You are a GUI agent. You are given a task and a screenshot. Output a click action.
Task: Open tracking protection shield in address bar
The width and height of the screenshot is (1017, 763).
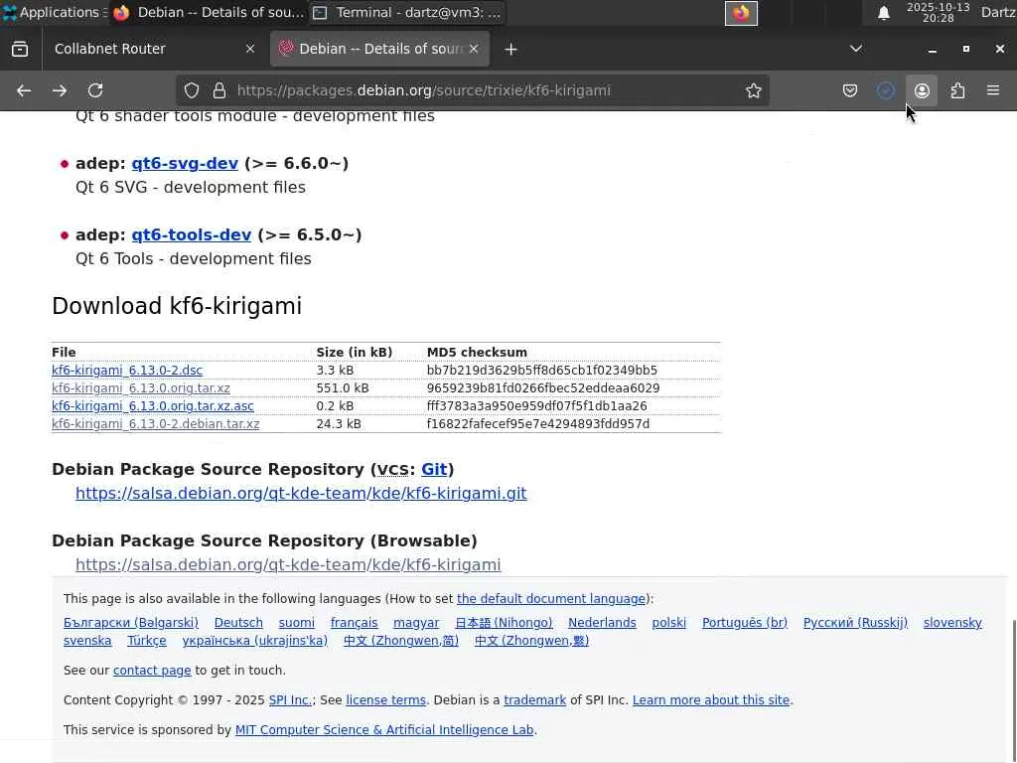click(192, 90)
